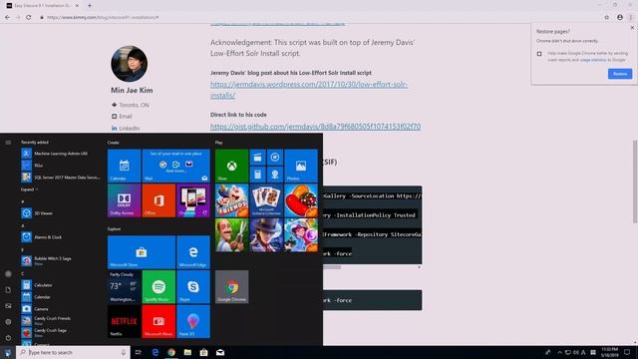The image size is (638, 359).
Task: Launch the Skype tile
Action: click(193, 287)
